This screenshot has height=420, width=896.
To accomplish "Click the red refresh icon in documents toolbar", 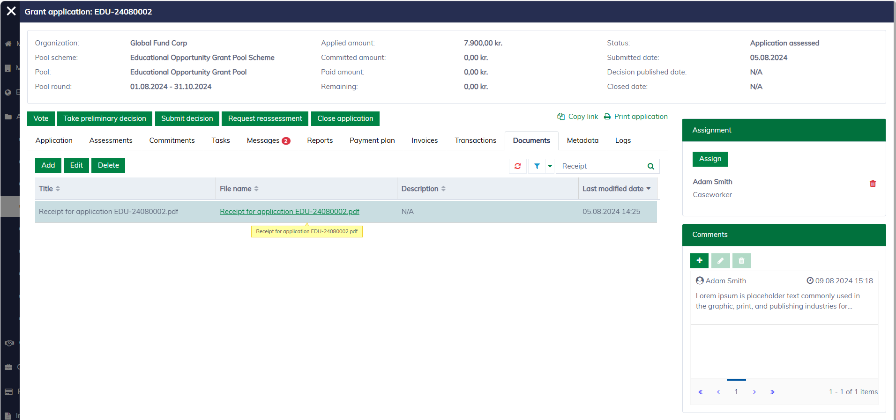I will (x=517, y=166).
